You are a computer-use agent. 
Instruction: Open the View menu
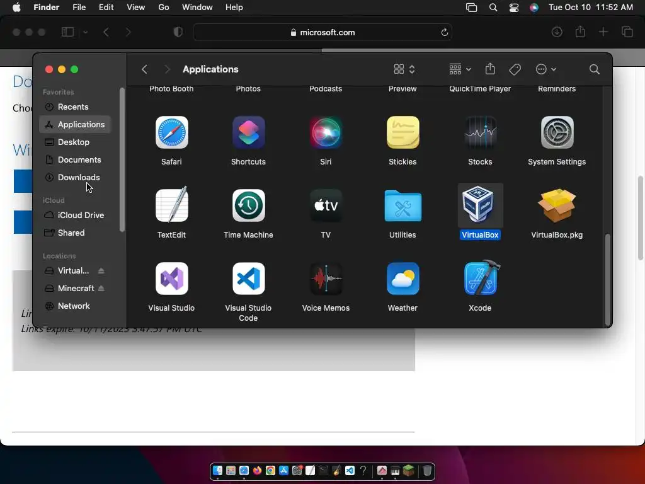pos(136,8)
